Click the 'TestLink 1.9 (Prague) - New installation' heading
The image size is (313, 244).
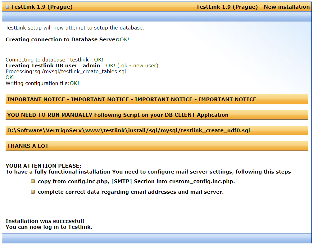click(253, 7)
